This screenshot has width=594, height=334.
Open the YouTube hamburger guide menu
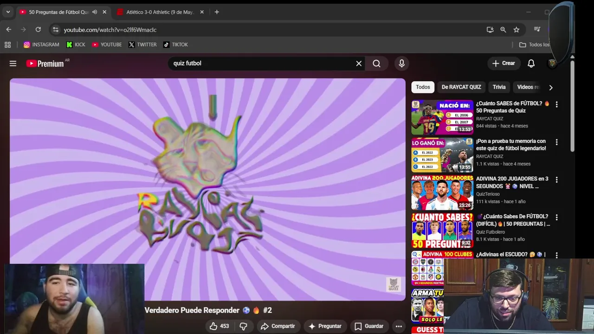point(13,64)
